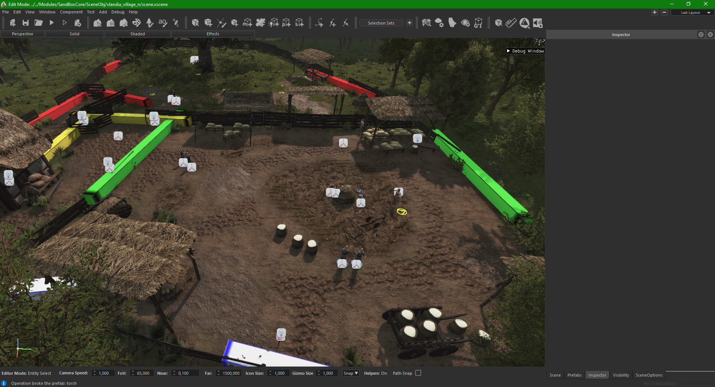Open scene file settings gear icon
This screenshot has height=387, width=715.
click(x=78, y=23)
